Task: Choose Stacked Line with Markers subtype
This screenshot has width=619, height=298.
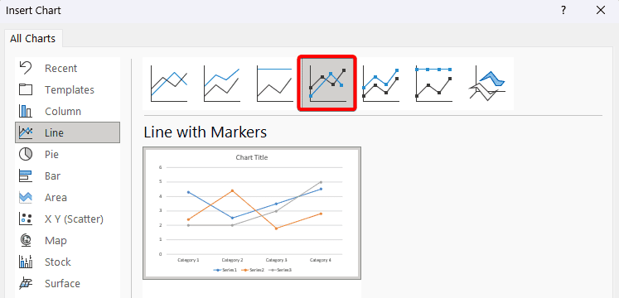Action: pyautogui.click(x=381, y=84)
